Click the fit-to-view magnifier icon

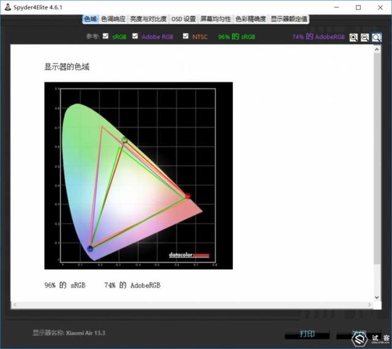coord(376,37)
